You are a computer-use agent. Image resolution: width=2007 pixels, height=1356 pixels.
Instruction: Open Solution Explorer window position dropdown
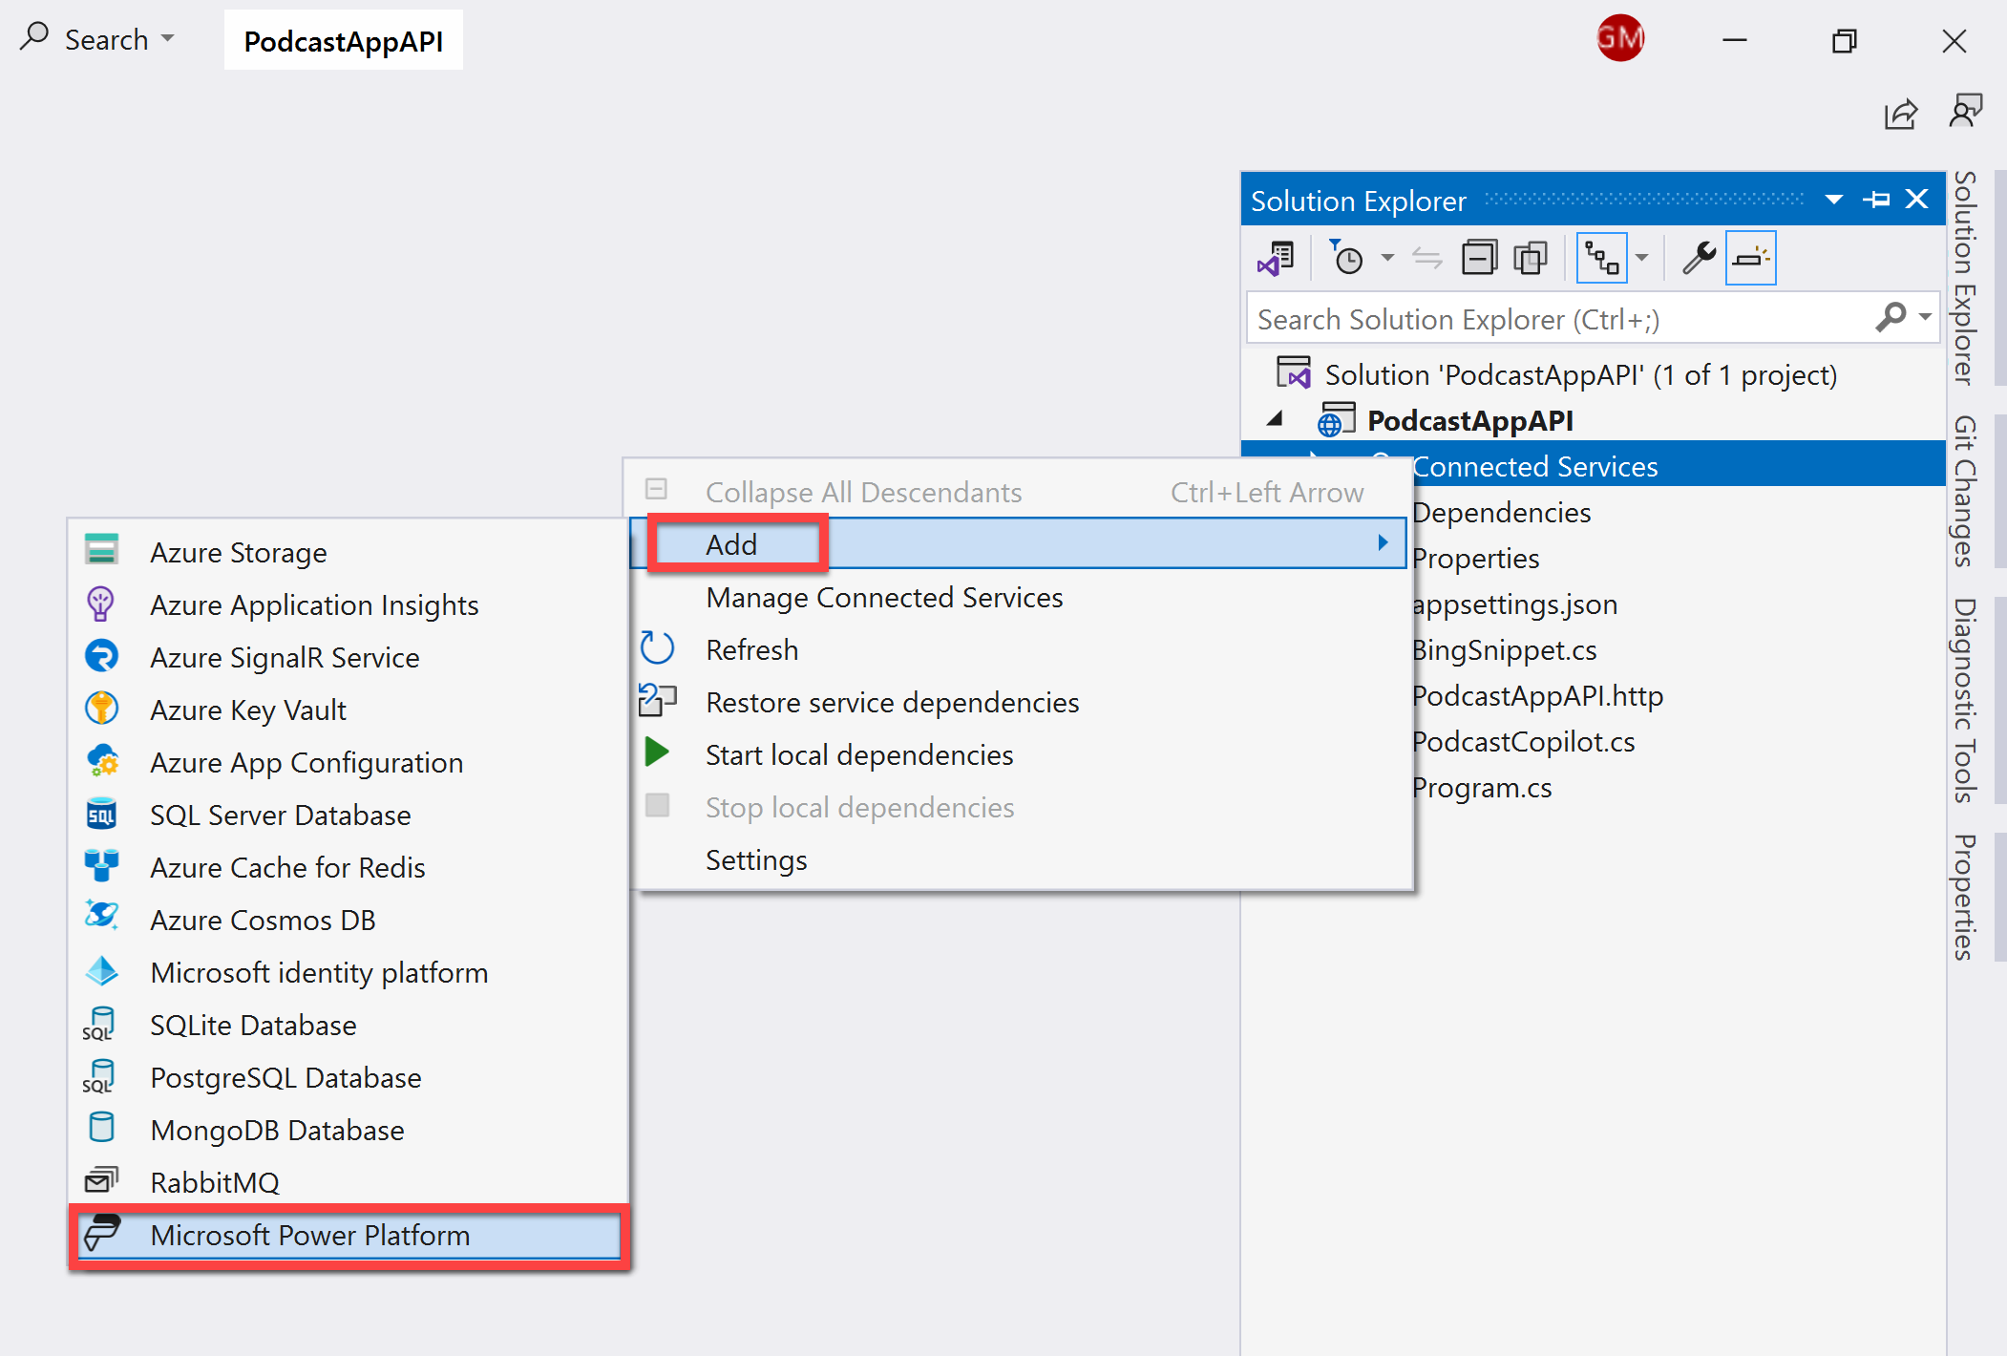tap(1833, 200)
